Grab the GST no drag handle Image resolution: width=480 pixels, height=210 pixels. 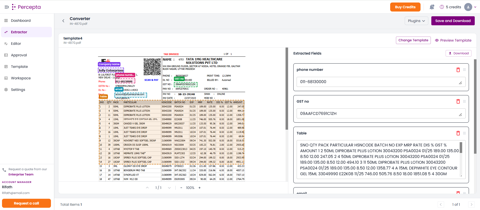coord(464,101)
